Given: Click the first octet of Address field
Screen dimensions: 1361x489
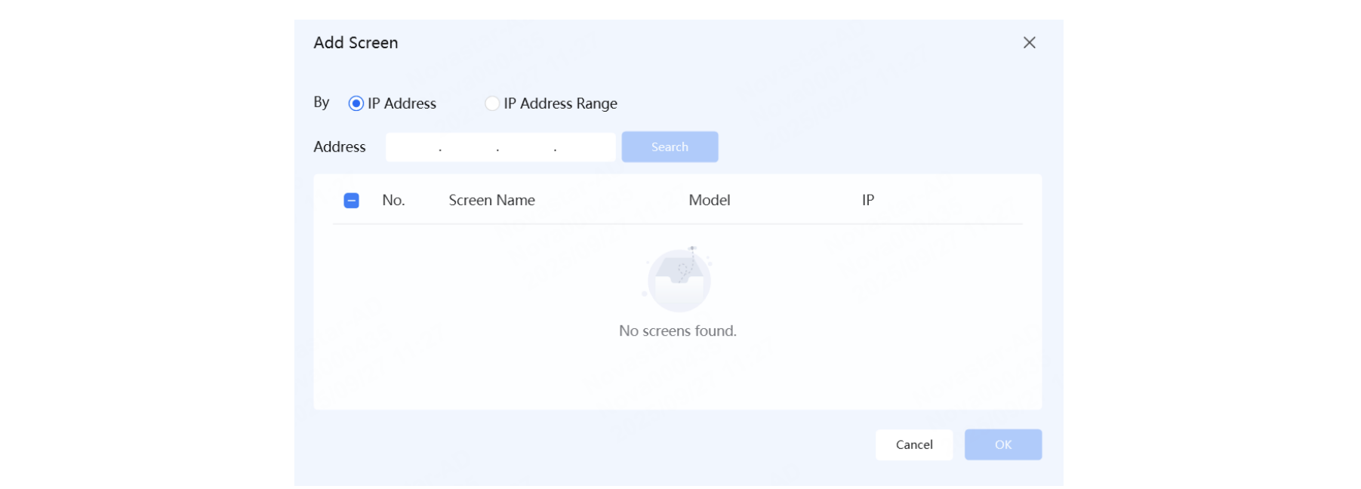Looking at the screenshot, I should click(413, 147).
